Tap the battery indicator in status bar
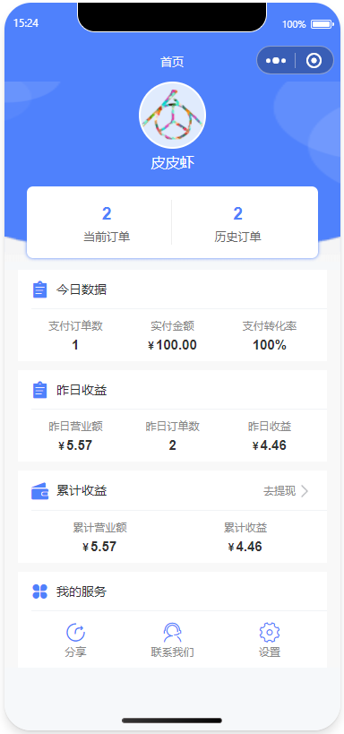Screen dimensions: 344x734 (x=322, y=24)
